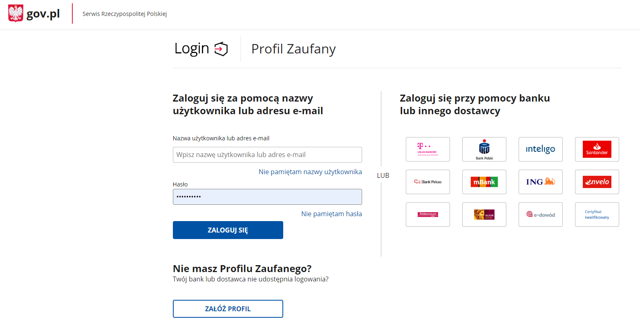The height and width of the screenshot is (330, 640).
Task: Choose Bank Millennium login option
Action: pyautogui.click(x=428, y=215)
